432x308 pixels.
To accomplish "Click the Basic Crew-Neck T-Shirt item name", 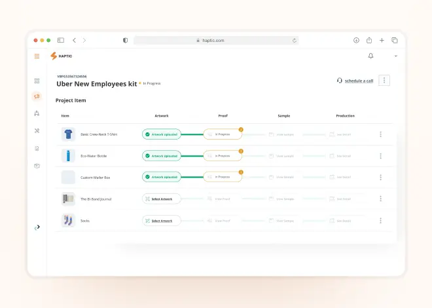I will 99,134.
